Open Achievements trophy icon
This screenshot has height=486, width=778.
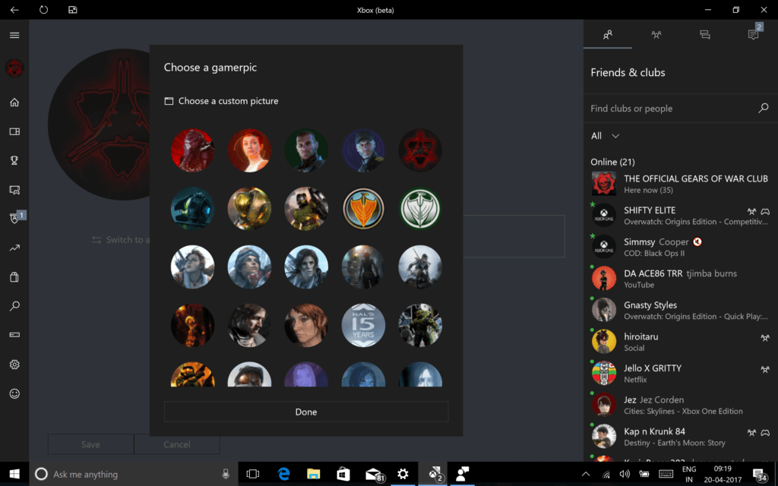[x=14, y=160]
